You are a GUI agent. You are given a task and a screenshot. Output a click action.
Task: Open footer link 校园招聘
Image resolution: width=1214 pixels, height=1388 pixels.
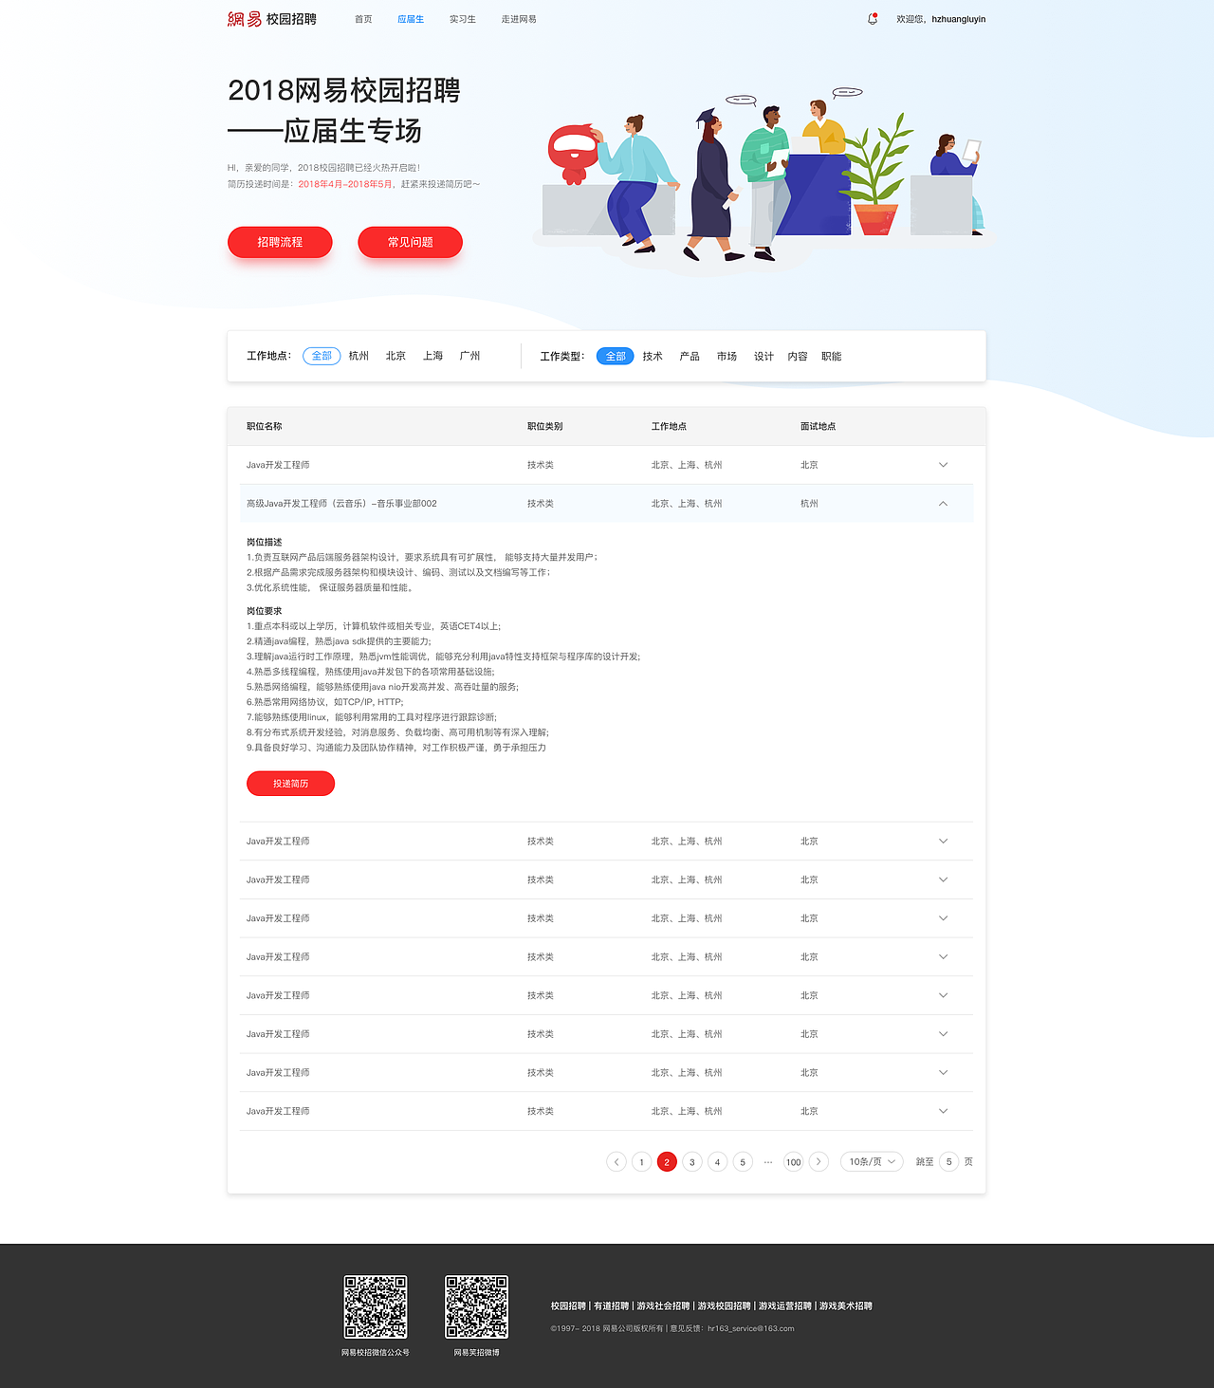pos(568,1306)
